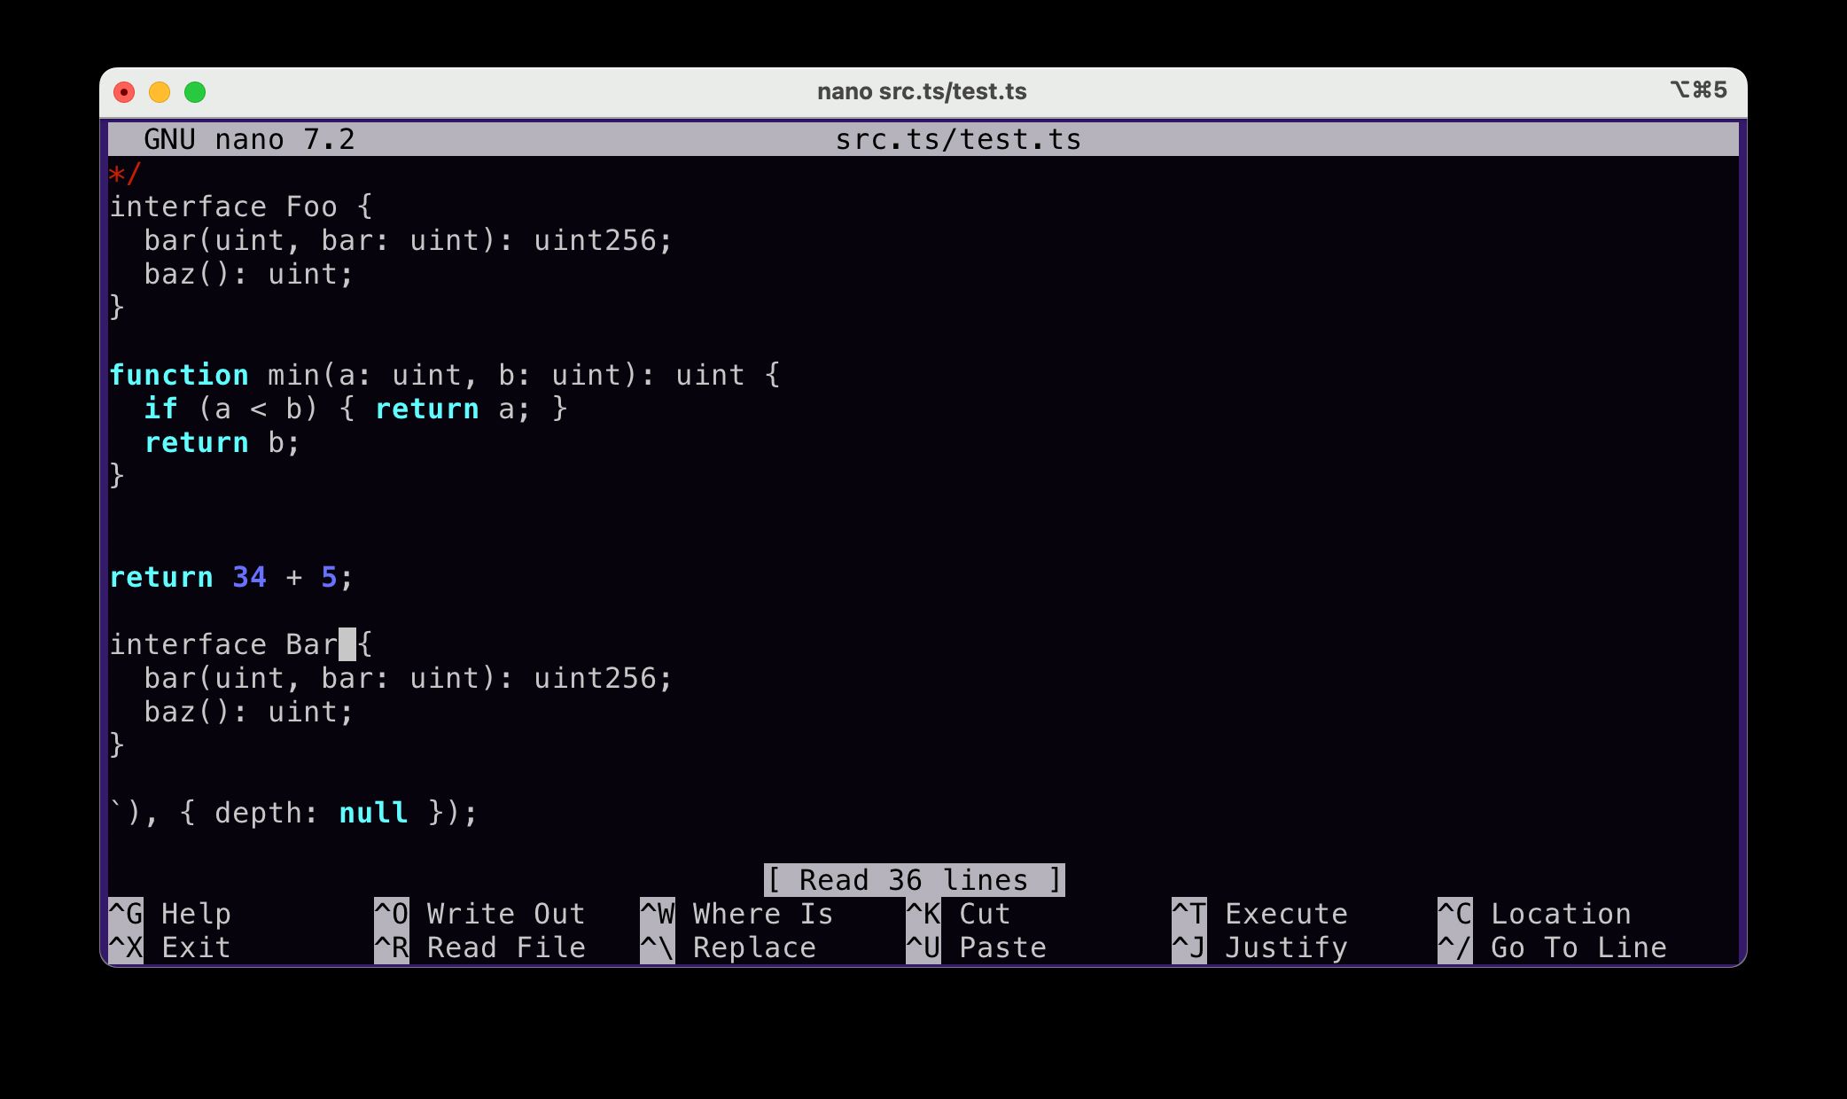Screen dimensions: 1847x1099
Task: Click the 'function' keyword in min declaration
Action: [179, 375]
